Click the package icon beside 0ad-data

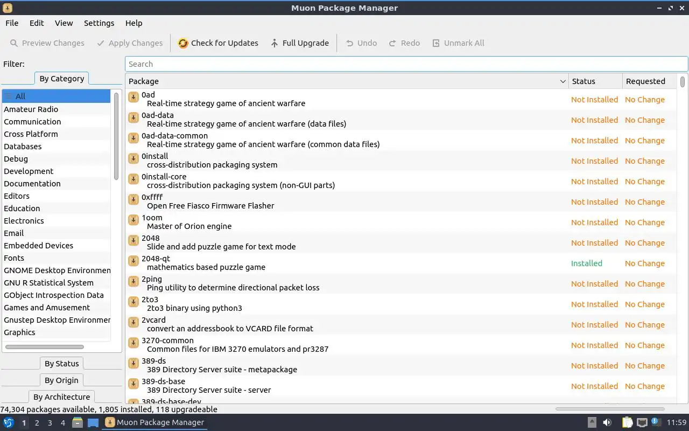[133, 117]
